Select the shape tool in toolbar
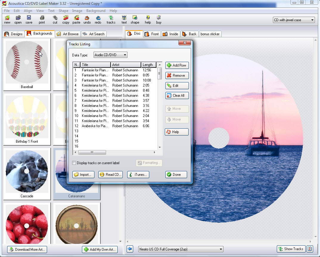The height and width of the screenshot is (257, 320). (x=135, y=20)
